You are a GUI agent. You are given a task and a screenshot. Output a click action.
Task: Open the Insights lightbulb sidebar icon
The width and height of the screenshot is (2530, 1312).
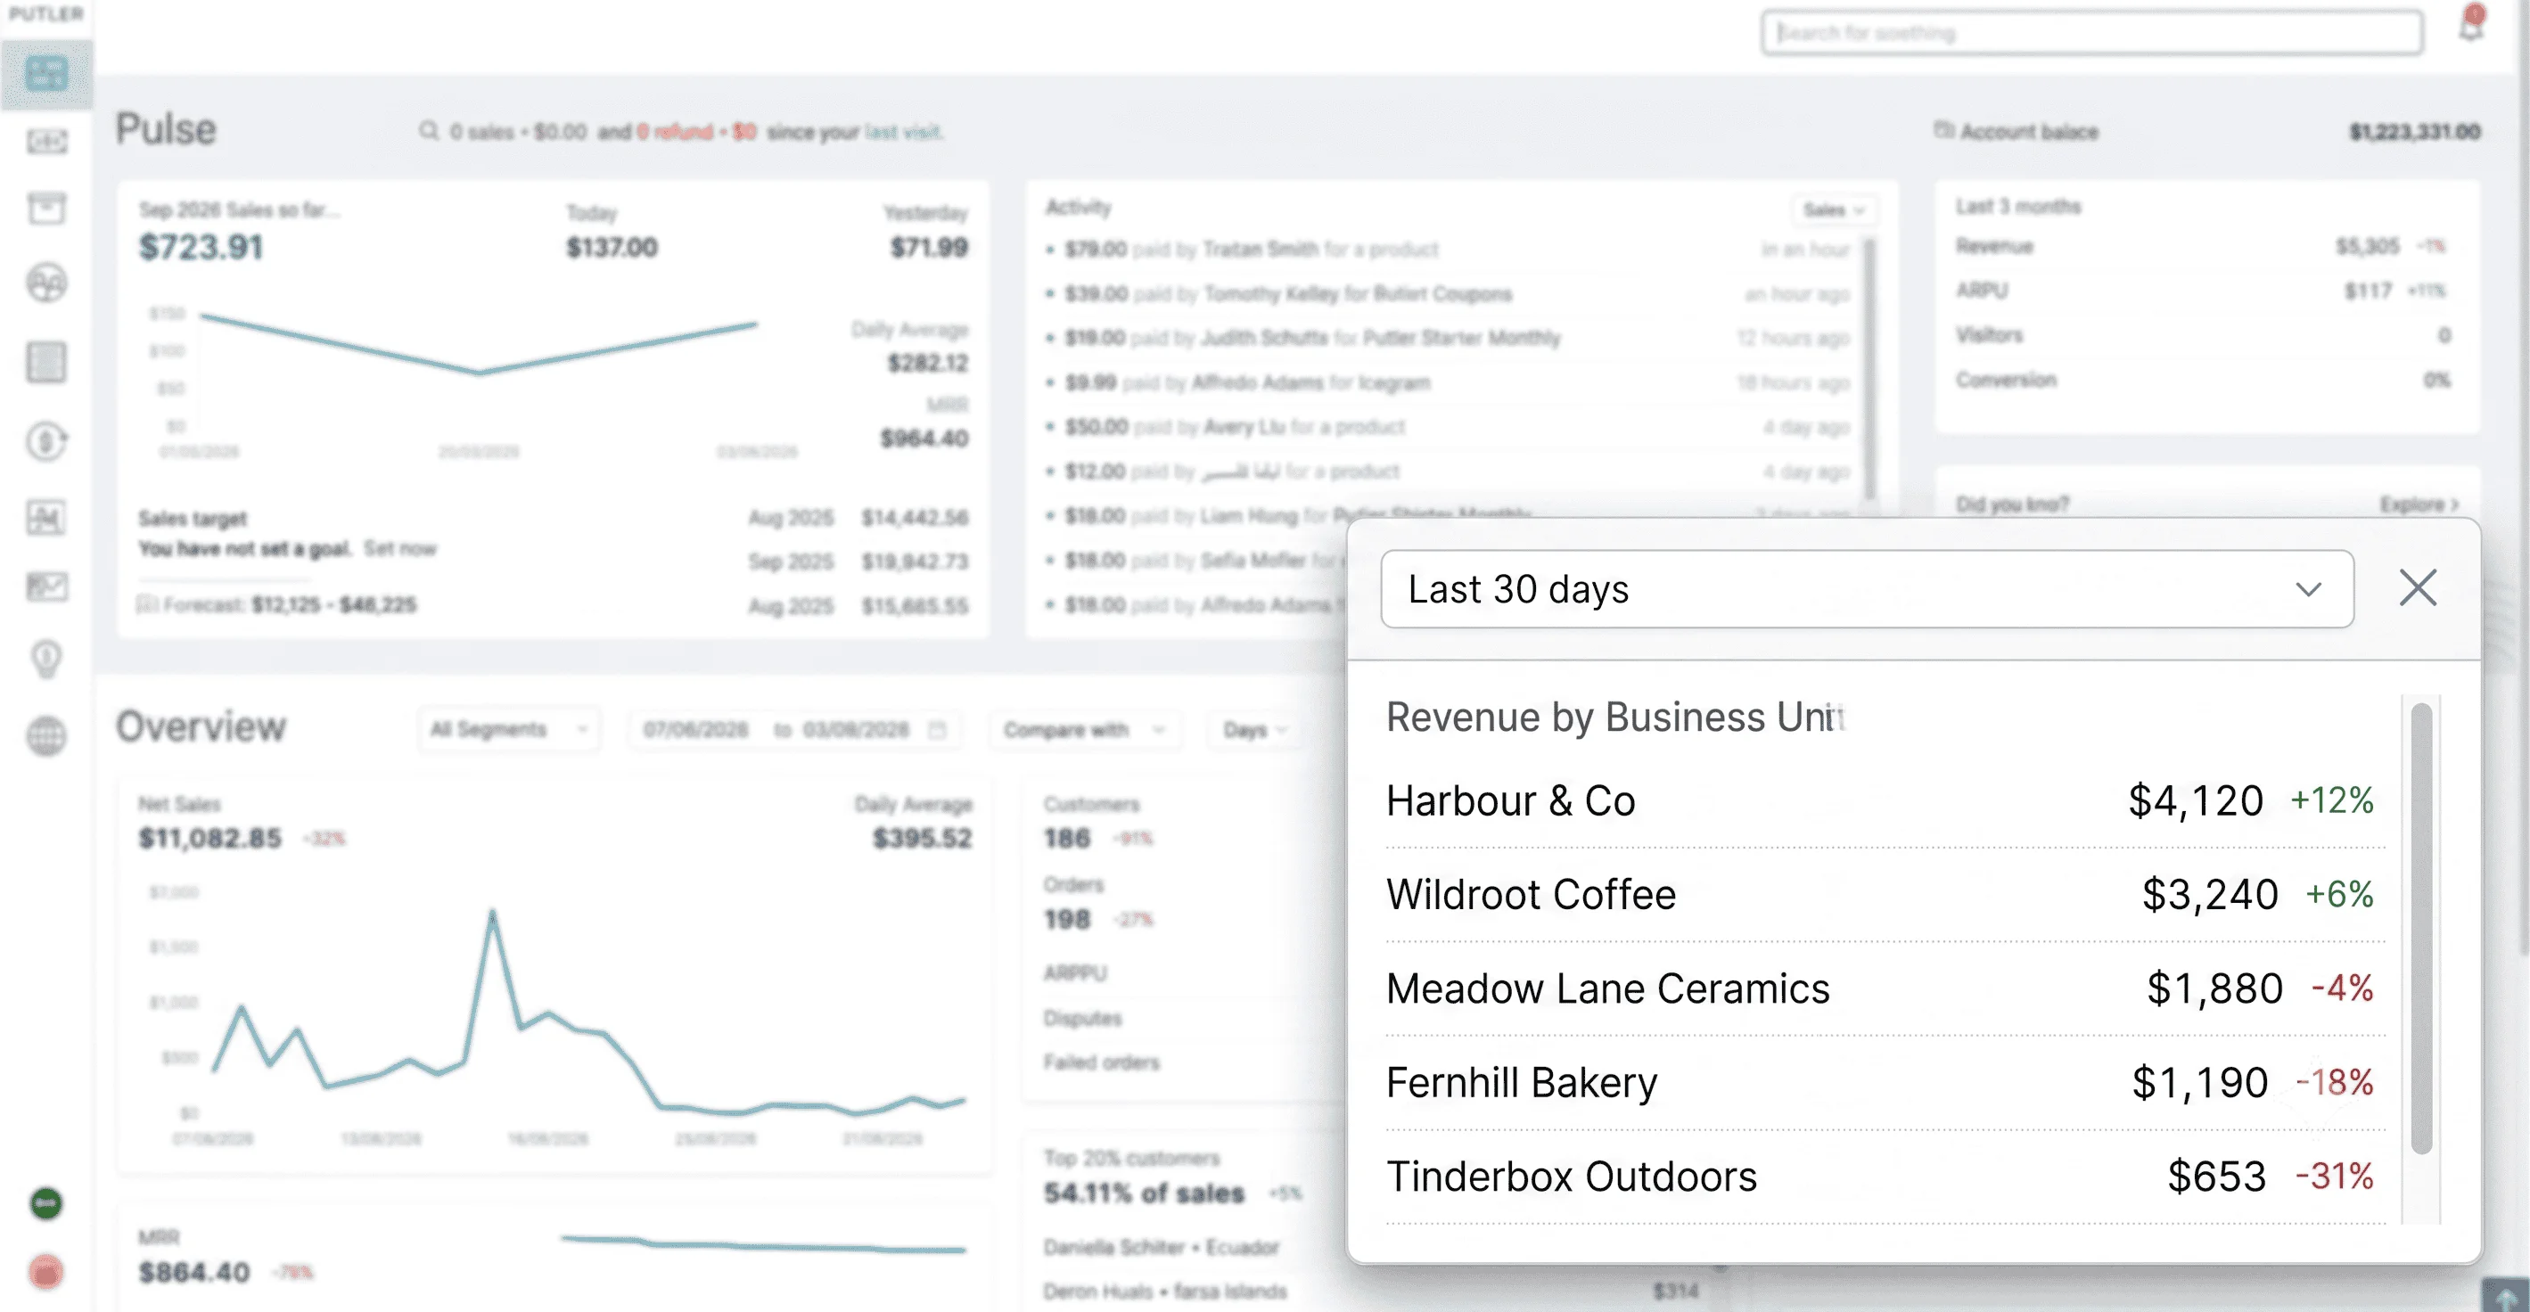(x=46, y=659)
